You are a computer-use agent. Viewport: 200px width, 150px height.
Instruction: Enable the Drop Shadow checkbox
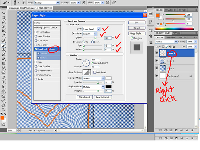click(36, 32)
